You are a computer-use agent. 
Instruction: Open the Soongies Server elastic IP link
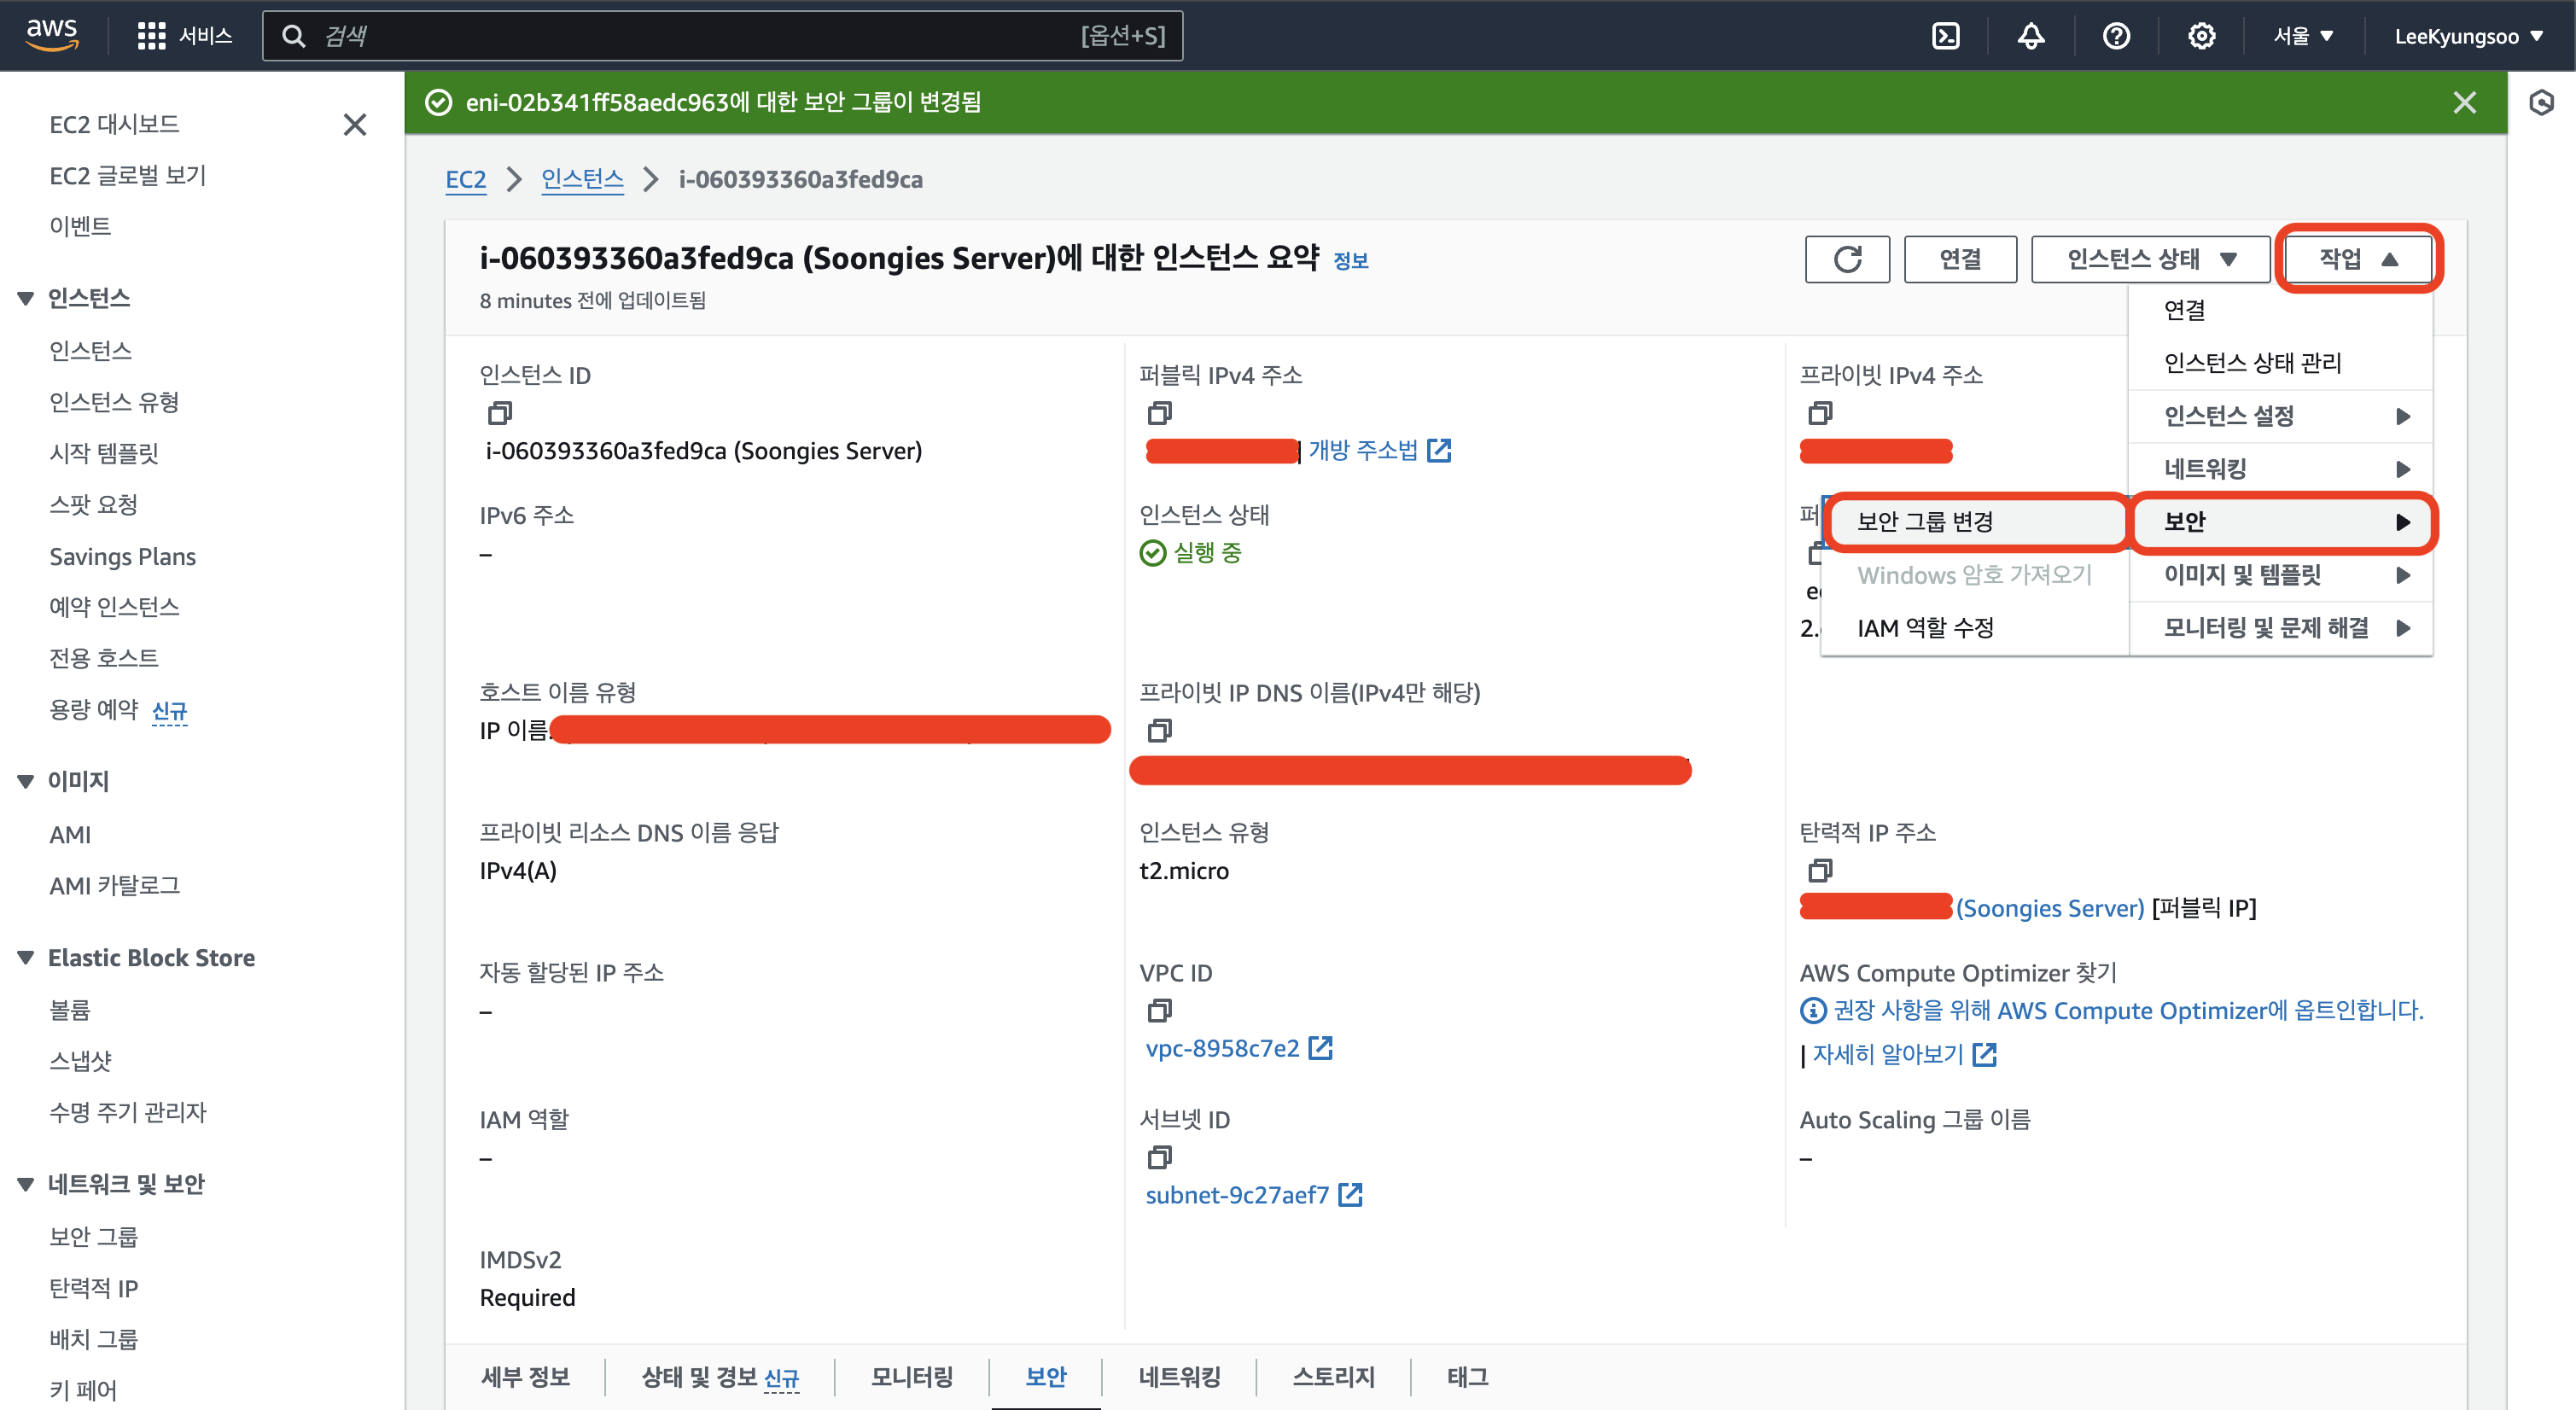click(x=2050, y=908)
